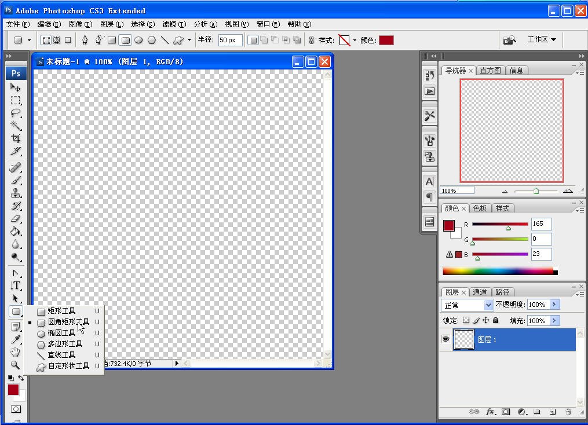Hide the 图层 1 layer
This screenshot has width=588, height=425.
[x=446, y=339]
